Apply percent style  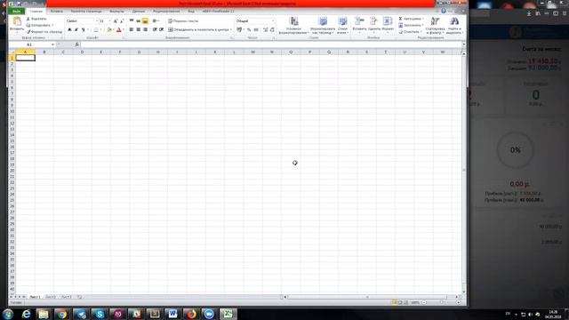(249, 29)
